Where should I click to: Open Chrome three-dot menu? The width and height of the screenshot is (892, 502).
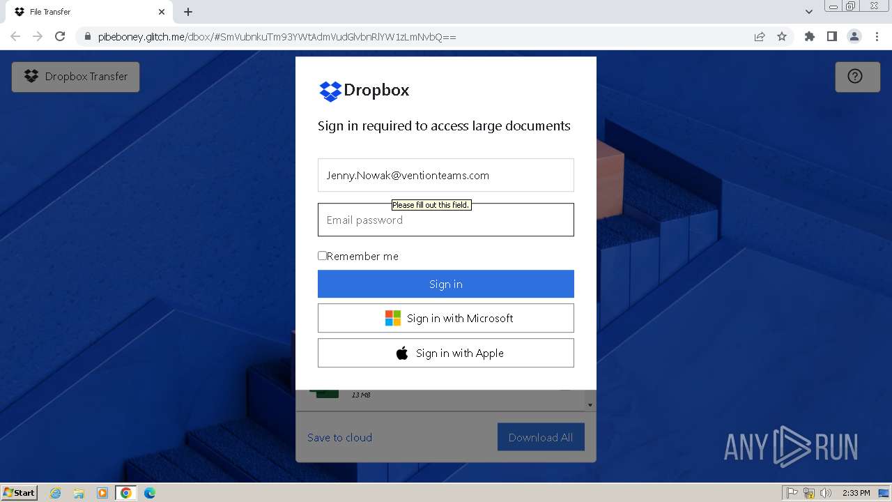click(877, 36)
